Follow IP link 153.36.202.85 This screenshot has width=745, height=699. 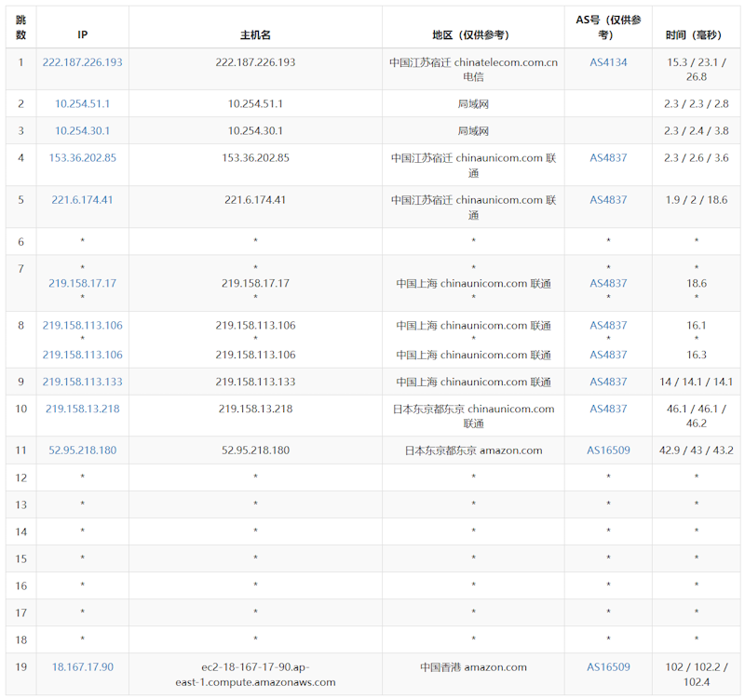point(82,158)
